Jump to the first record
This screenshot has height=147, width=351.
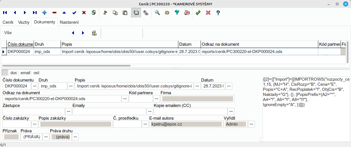[5, 13]
